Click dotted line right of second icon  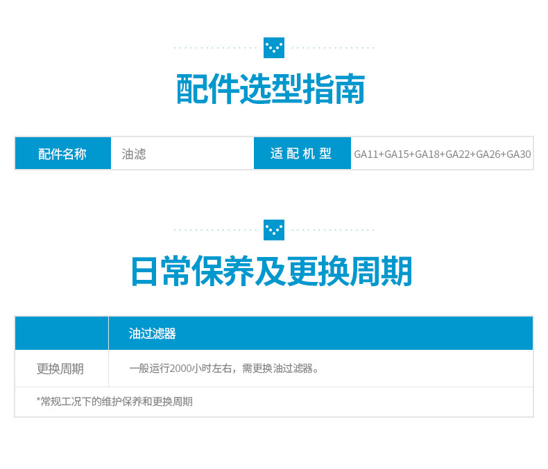click(333, 229)
